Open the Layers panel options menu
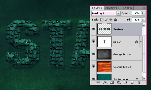This screenshot has height=90, width=151. pos(144,8)
